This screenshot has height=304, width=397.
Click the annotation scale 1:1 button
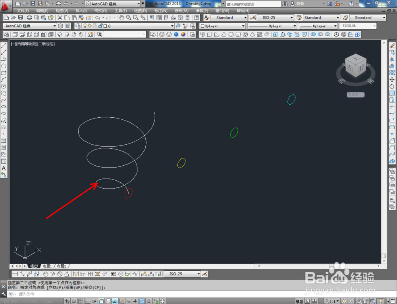click(332, 301)
